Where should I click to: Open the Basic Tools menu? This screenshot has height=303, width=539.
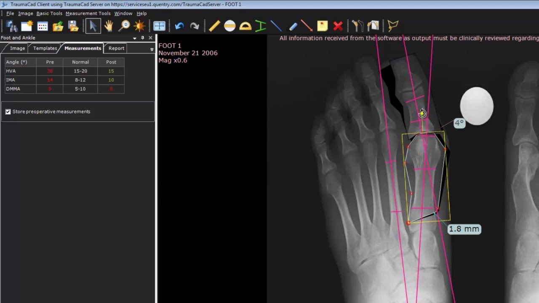click(49, 13)
